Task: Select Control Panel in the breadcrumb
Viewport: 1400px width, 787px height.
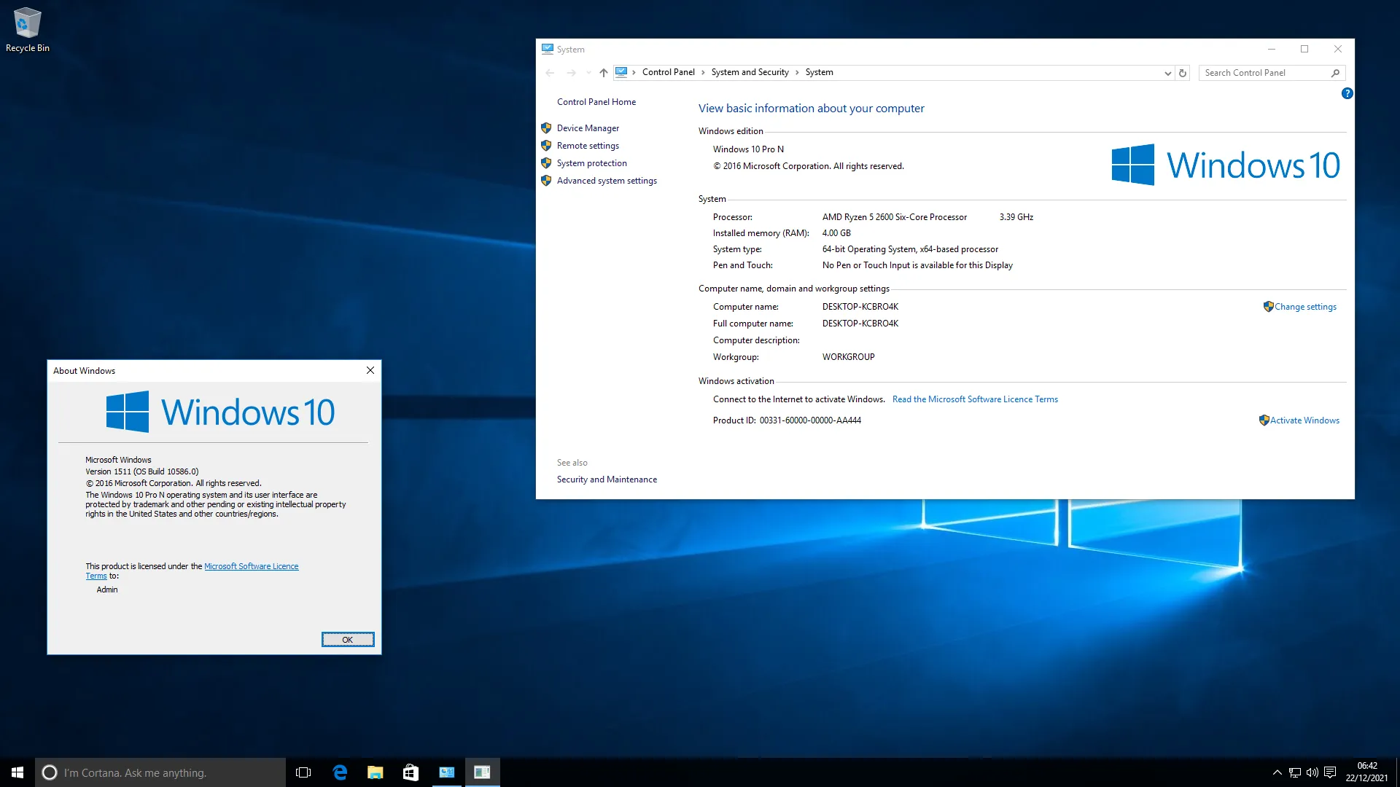Action: coord(668,72)
